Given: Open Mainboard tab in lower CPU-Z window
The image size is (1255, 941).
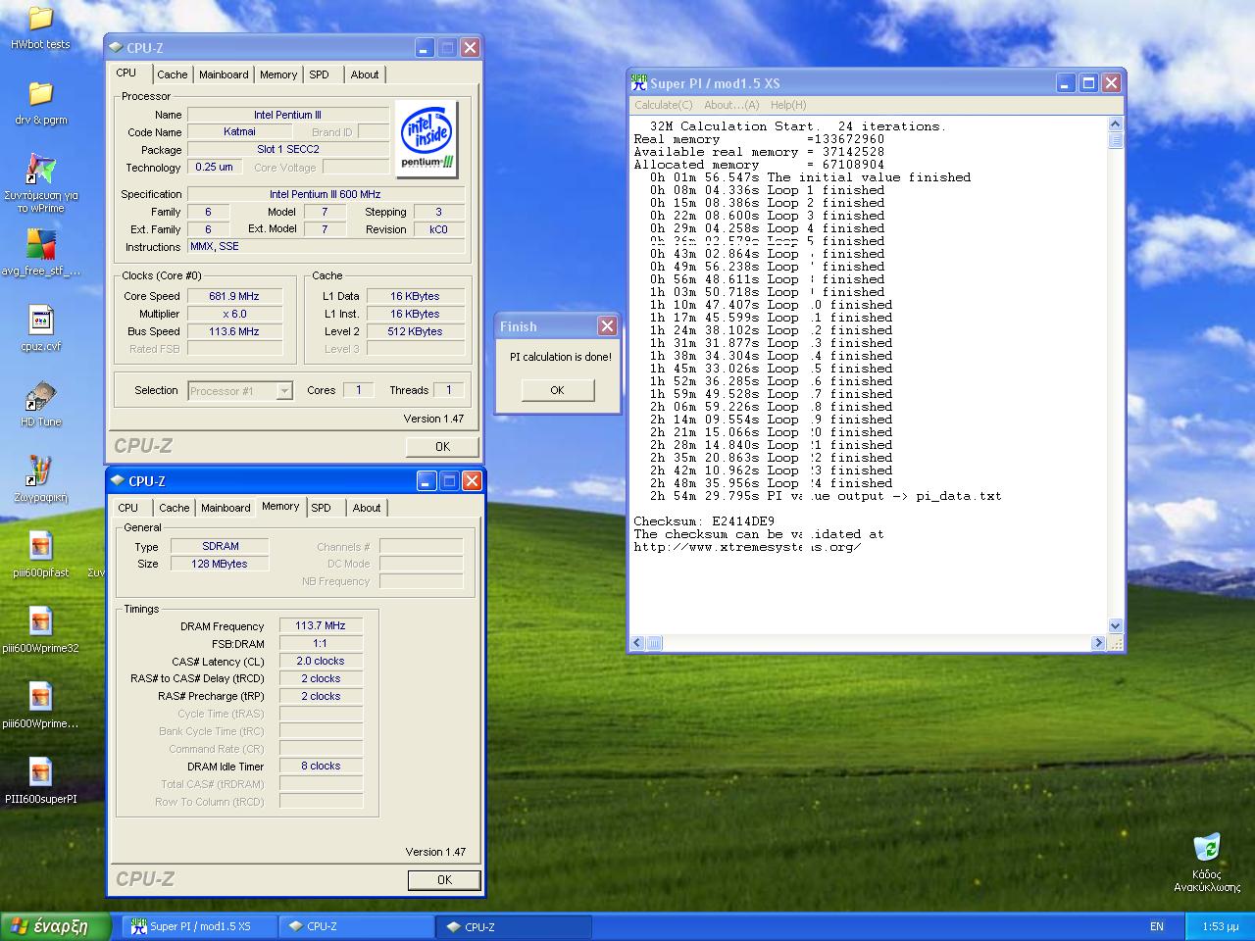Looking at the screenshot, I should click(x=226, y=508).
